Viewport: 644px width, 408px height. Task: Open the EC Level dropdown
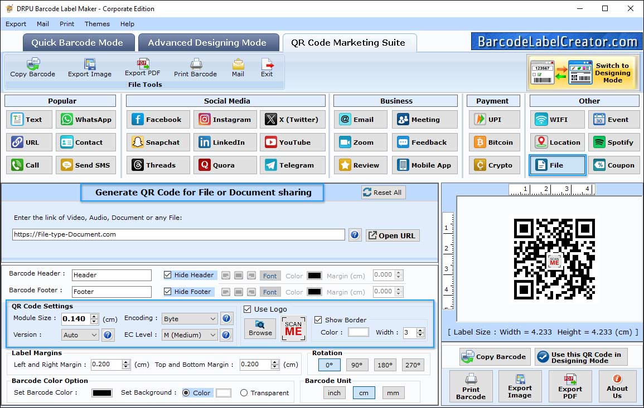(190, 335)
